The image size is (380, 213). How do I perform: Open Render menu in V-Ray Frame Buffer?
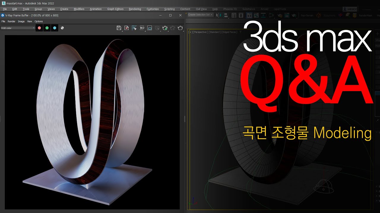point(11,21)
